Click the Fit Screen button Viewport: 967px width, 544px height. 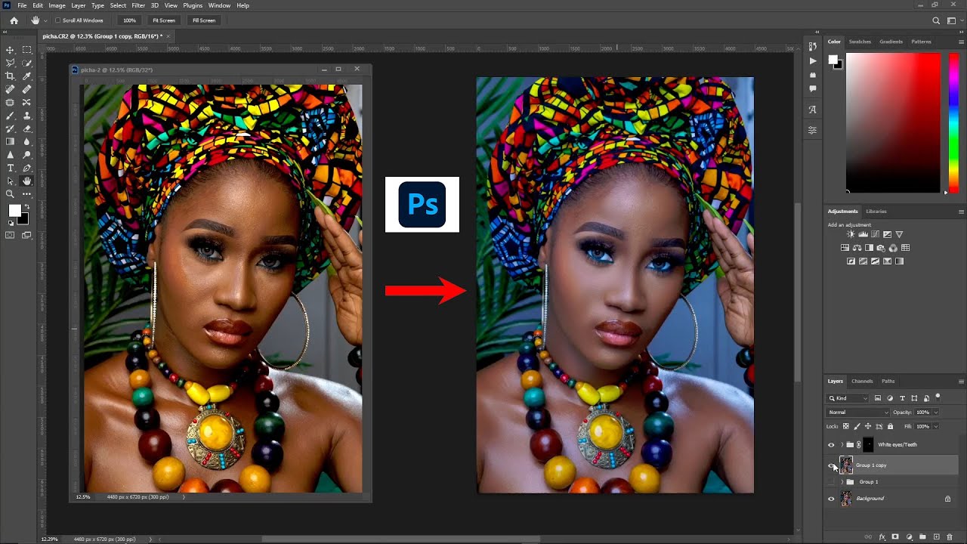[x=163, y=20]
